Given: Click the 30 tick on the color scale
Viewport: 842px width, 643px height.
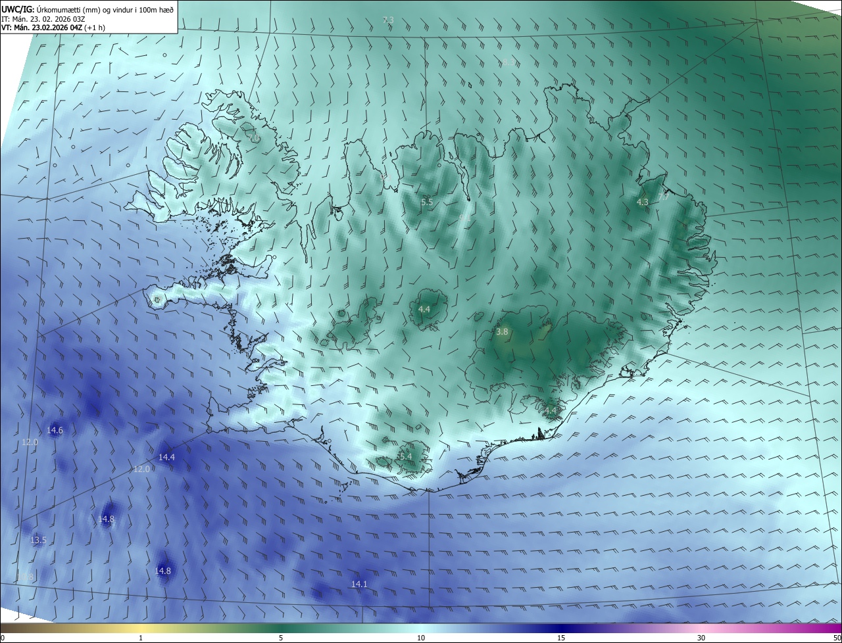Looking at the screenshot, I should (701, 638).
